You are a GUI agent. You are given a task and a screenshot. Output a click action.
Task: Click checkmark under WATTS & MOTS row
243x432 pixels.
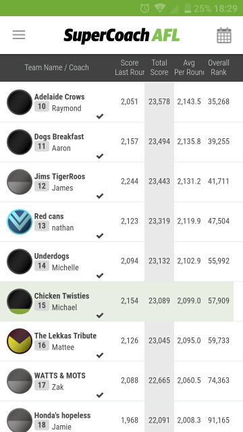click(100, 395)
